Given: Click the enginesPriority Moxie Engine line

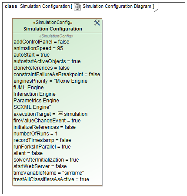Looking at the screenshot, I should click(50, 81).
